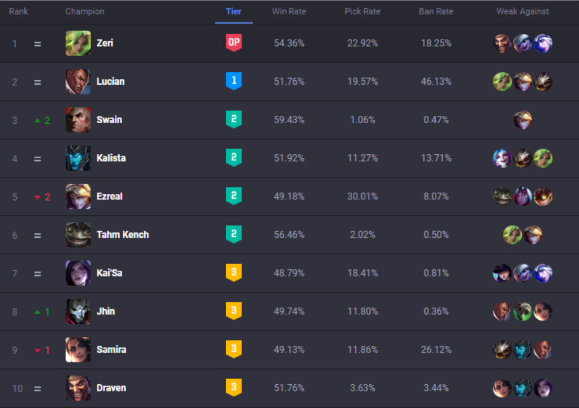Click Lucian's tier 1 blue badge
This screenshot has width=579, height=408.
pos(234,81)
